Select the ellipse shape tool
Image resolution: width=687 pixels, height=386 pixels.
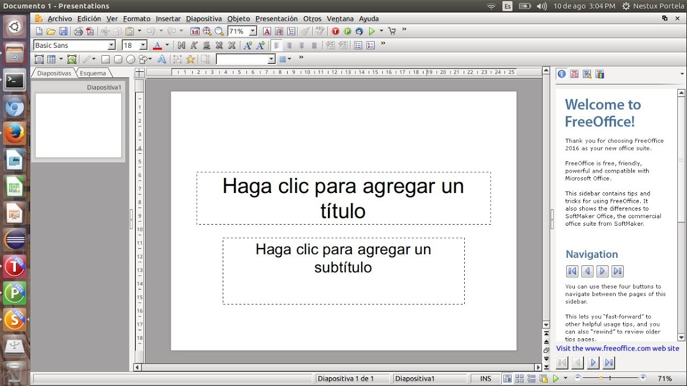130,59
